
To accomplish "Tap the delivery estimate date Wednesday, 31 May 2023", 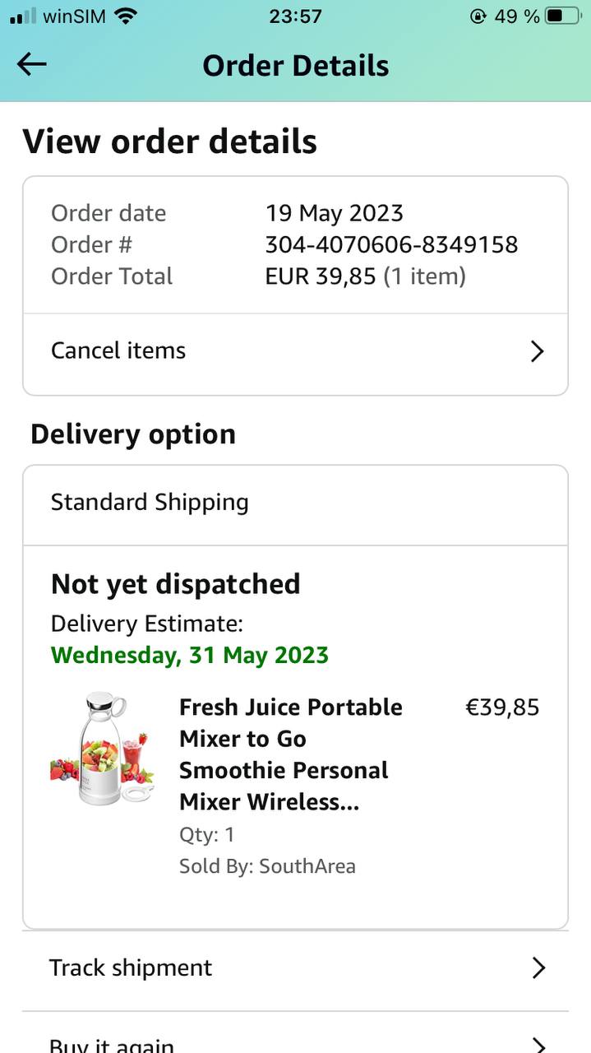I will [x=190, y=656].
